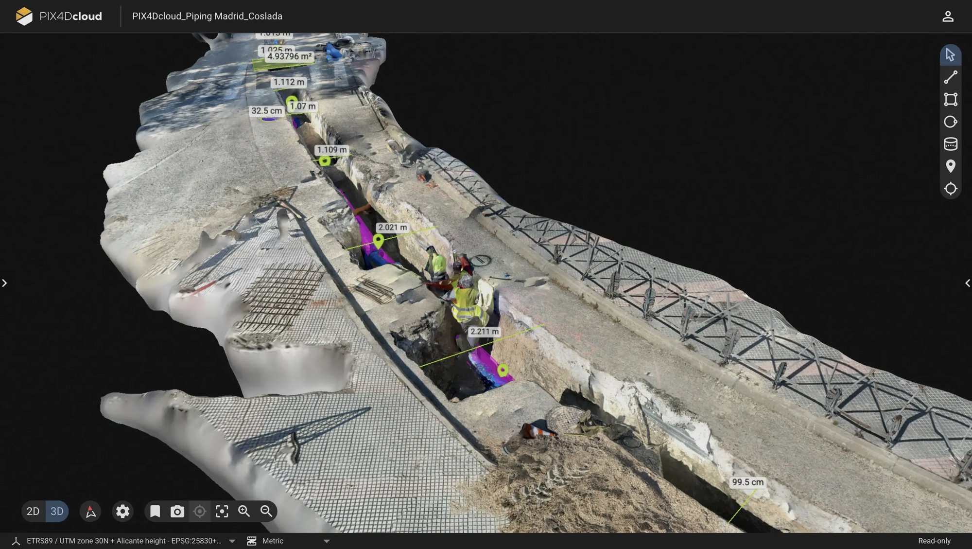Click the 2.211 m measurement label

pyautogui.click(x=484, y=332)
